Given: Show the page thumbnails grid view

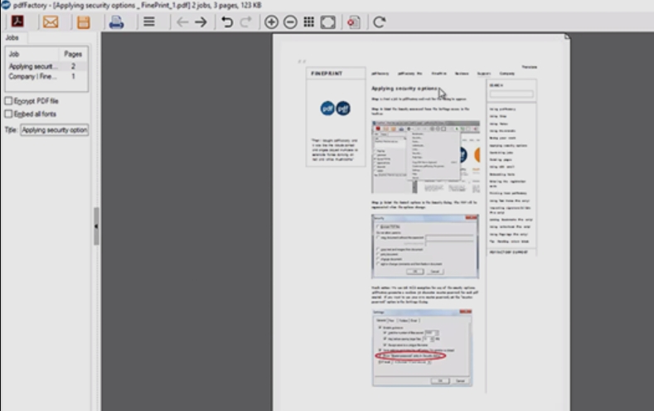Looking at the screenshot, I should [x=308, y=22].
